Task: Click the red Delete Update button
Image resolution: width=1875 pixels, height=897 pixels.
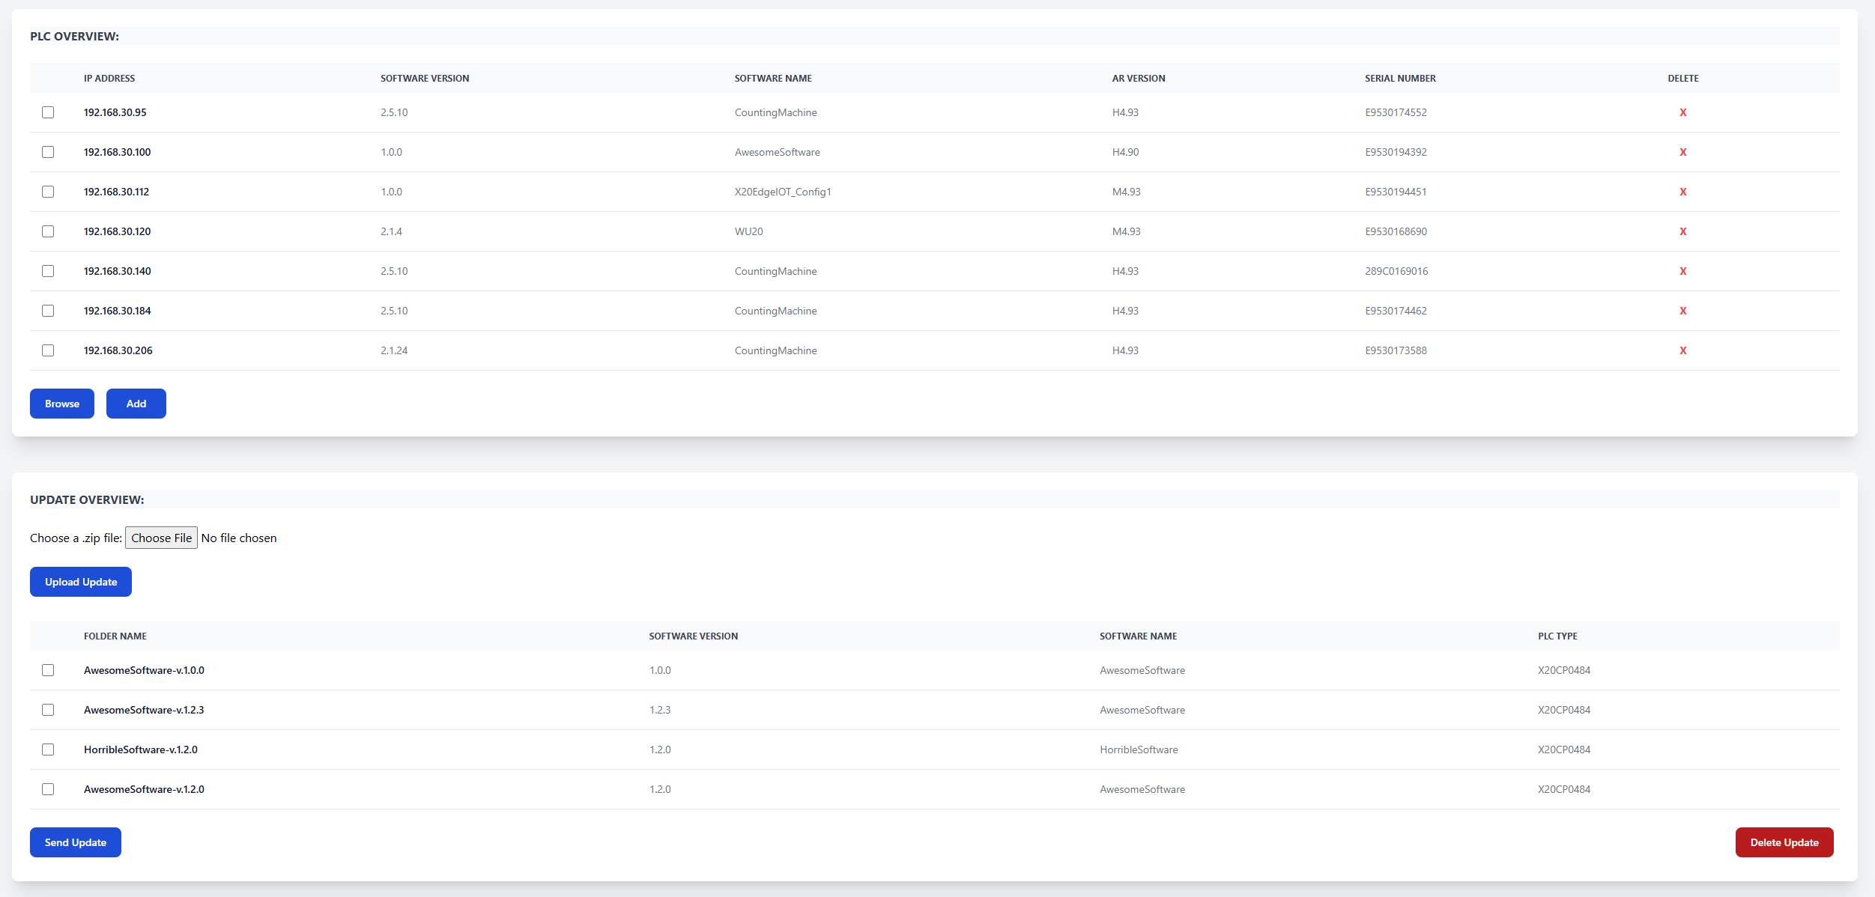Action: (1784, 842)
